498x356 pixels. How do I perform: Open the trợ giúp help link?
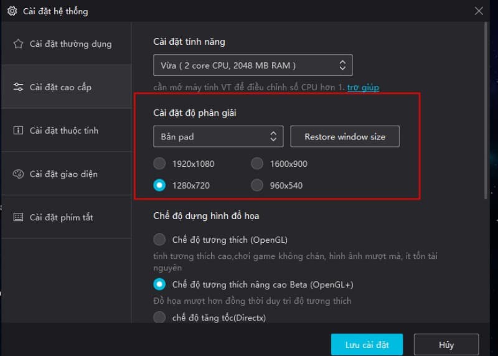363,87
